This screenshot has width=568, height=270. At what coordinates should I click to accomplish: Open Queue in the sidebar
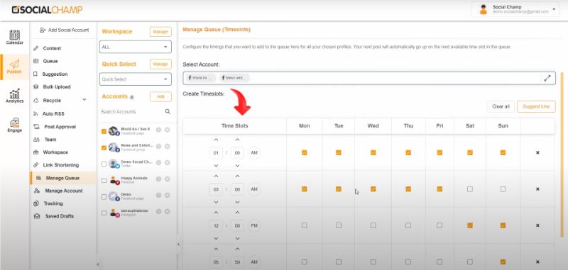50,61
